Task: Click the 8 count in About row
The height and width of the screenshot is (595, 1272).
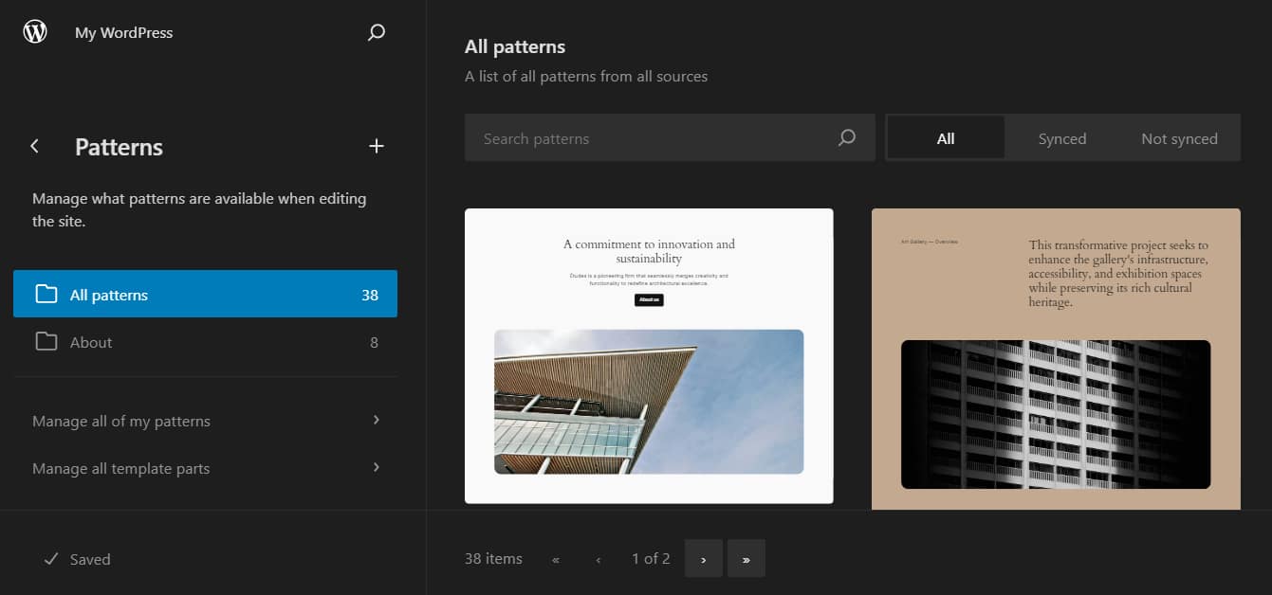Action: coord(374,342)
